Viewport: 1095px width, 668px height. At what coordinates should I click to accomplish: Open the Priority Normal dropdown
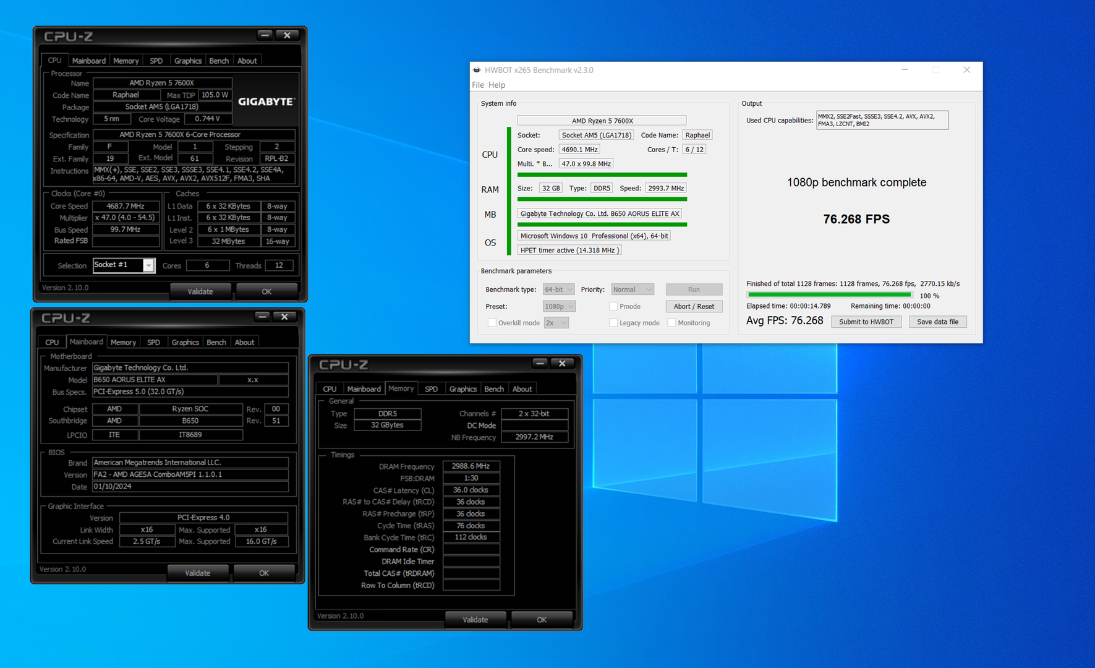tap(633, 289)
